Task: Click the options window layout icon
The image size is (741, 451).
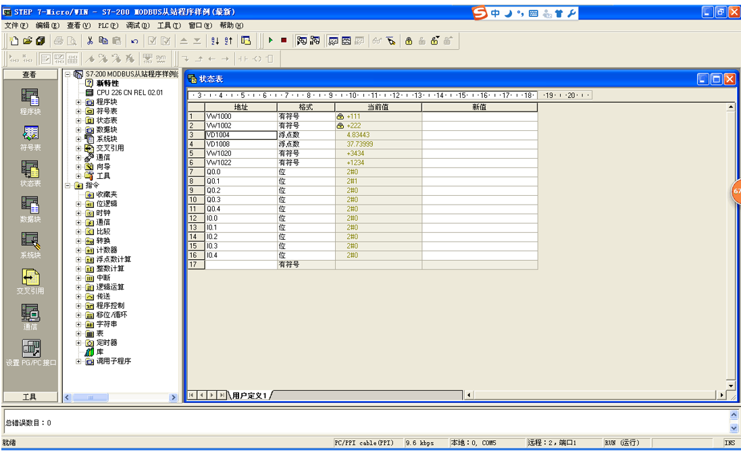Action: coord(247,41)
